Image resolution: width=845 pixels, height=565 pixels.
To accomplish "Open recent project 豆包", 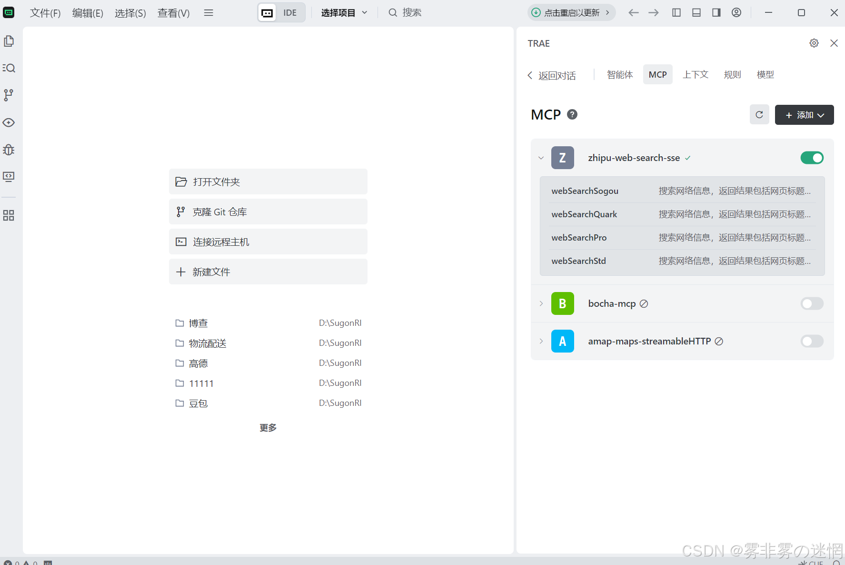I will [x=268, y=403].
